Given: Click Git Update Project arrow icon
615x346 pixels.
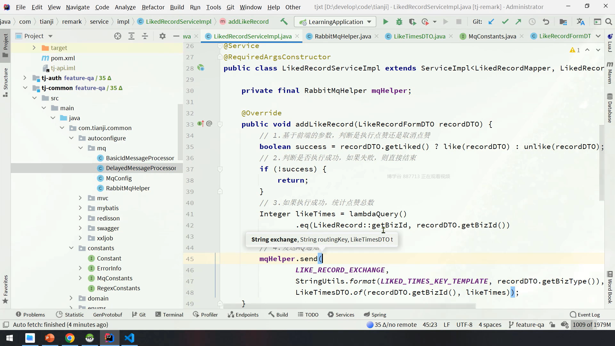Looking at the screenshot, I should pyautogui.click(x=491, y=22).
